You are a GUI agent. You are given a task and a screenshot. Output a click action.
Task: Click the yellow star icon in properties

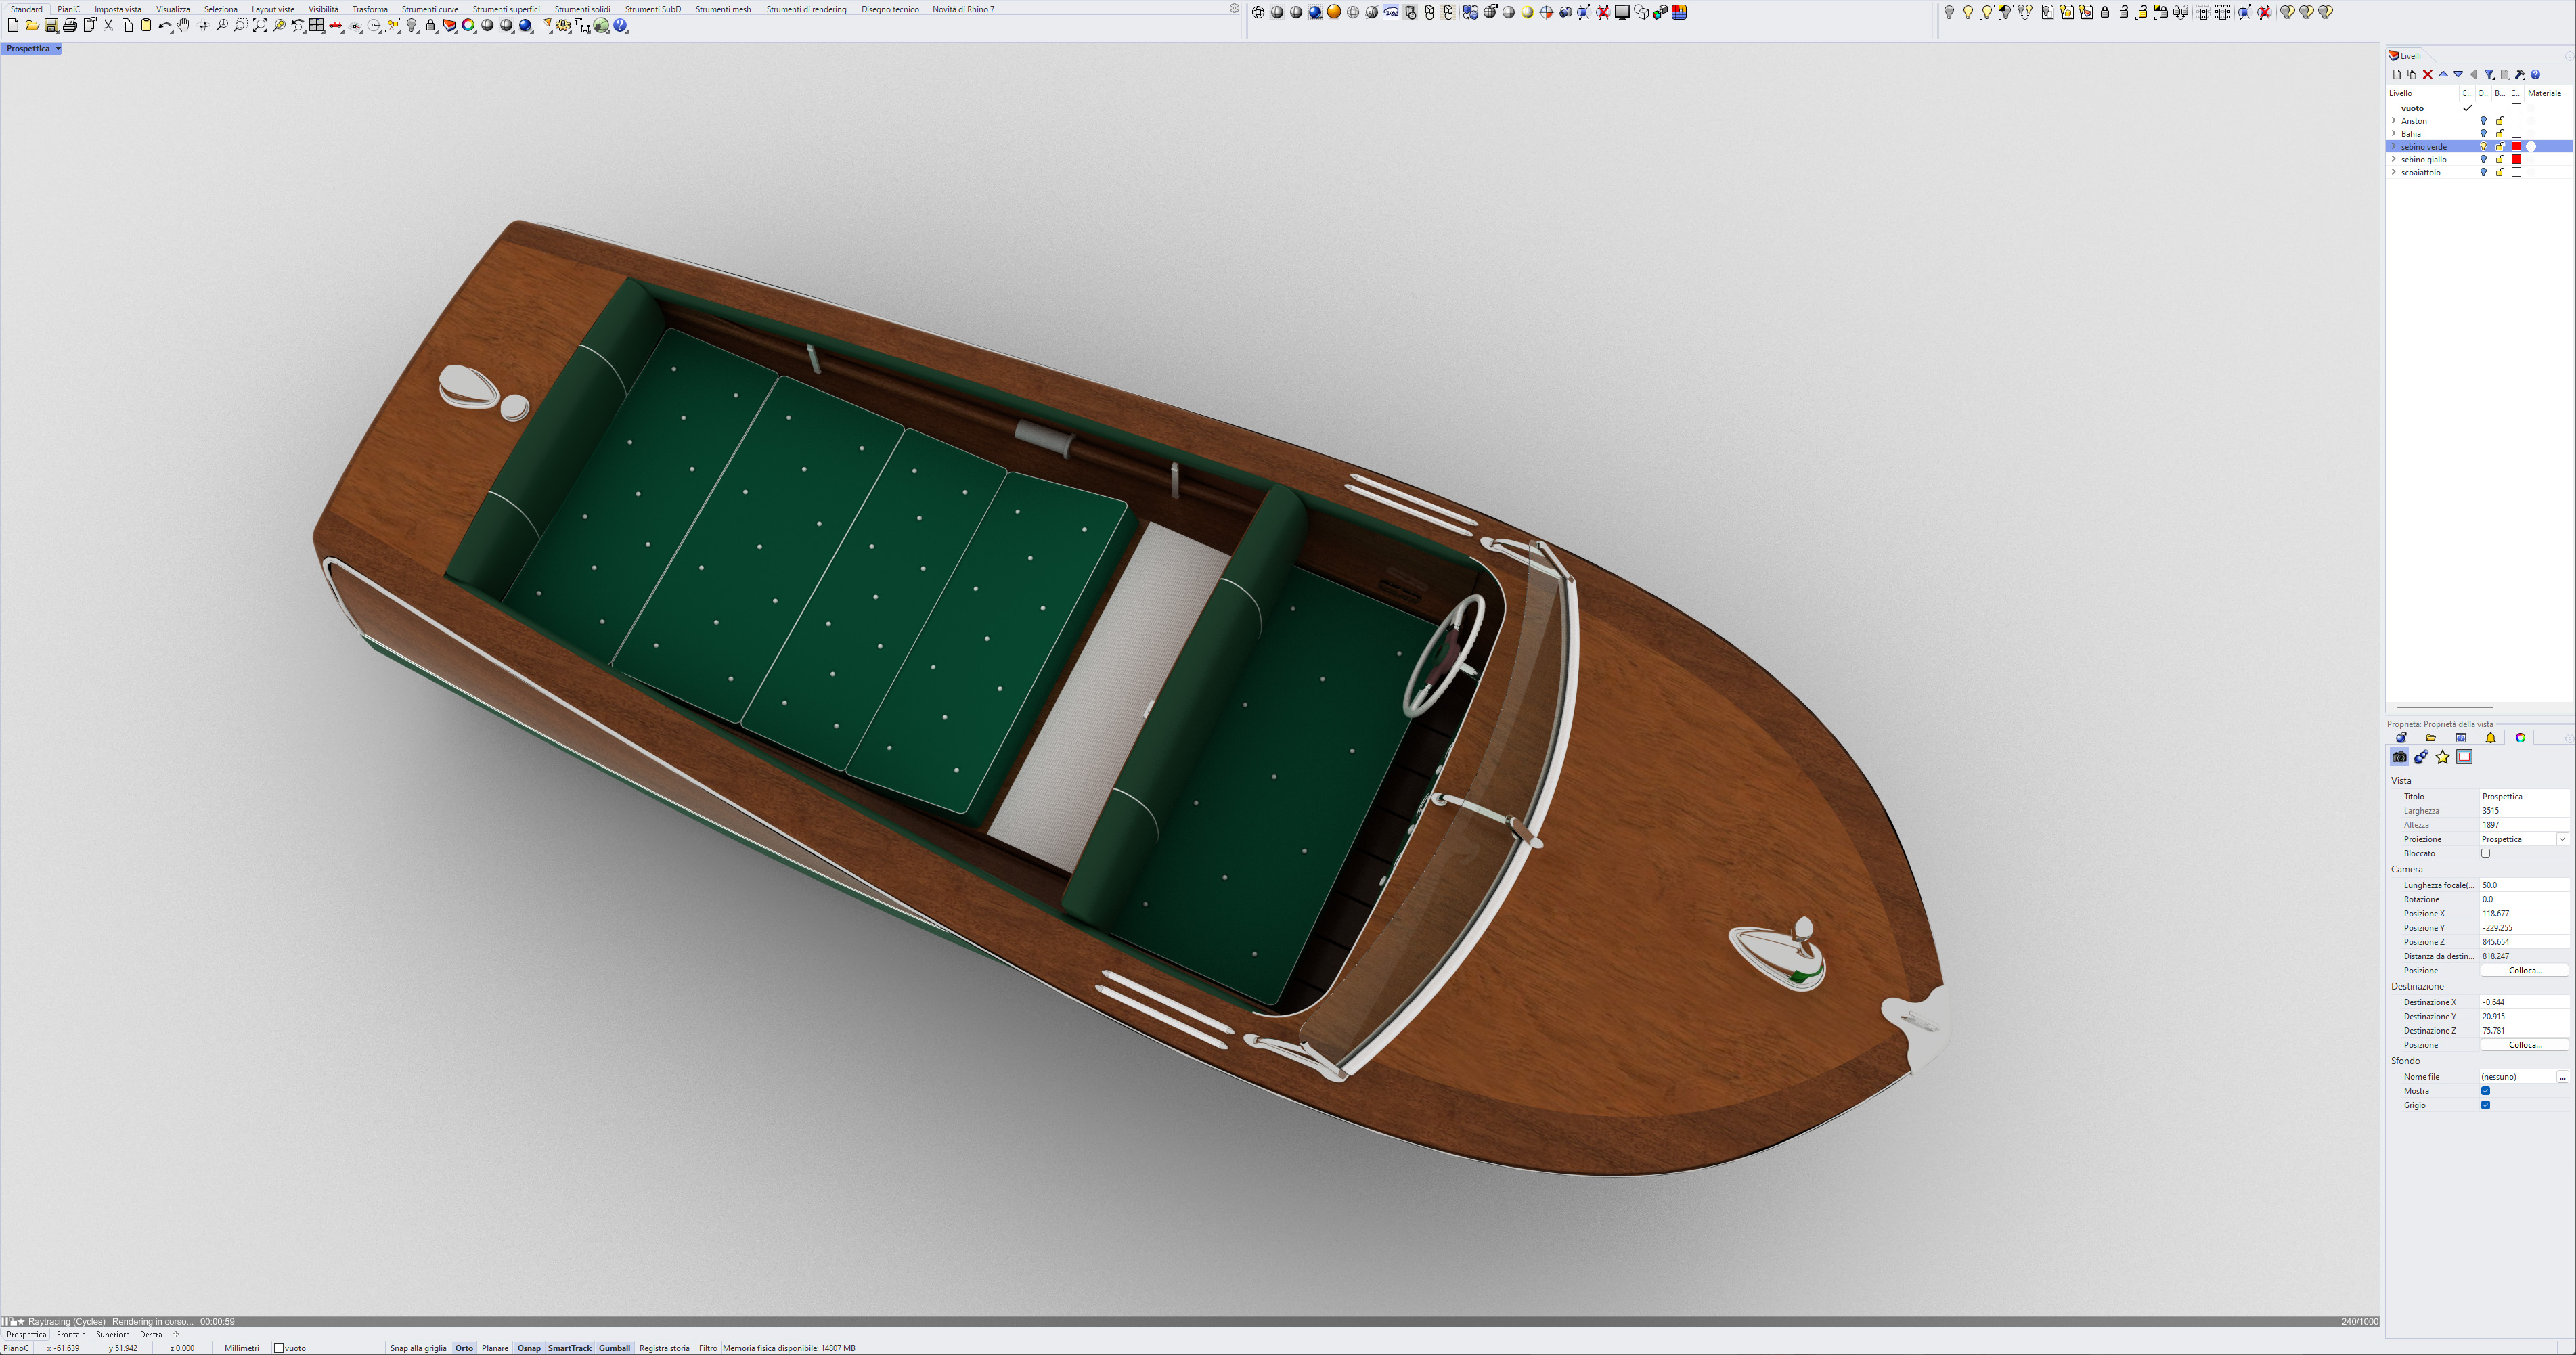point(2443,757)
